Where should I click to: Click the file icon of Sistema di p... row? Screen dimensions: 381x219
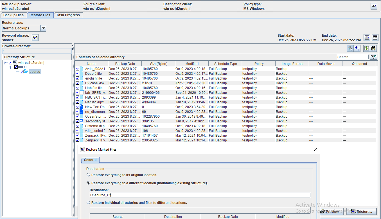82,126
